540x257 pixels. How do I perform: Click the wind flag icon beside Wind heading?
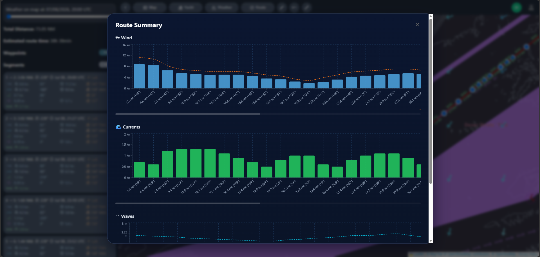click(118, 38)
